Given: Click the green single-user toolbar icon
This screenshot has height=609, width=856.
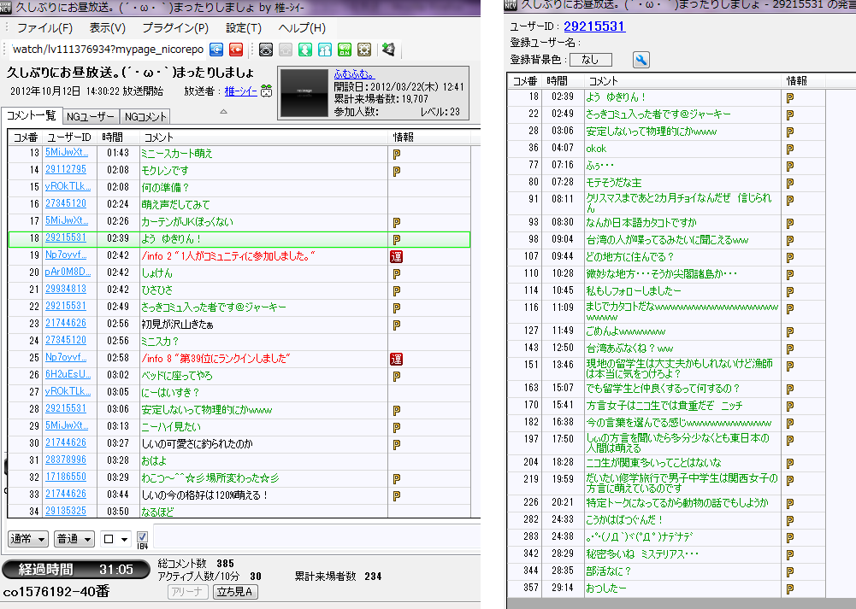Looking at the screenshot, I should 305,50.
